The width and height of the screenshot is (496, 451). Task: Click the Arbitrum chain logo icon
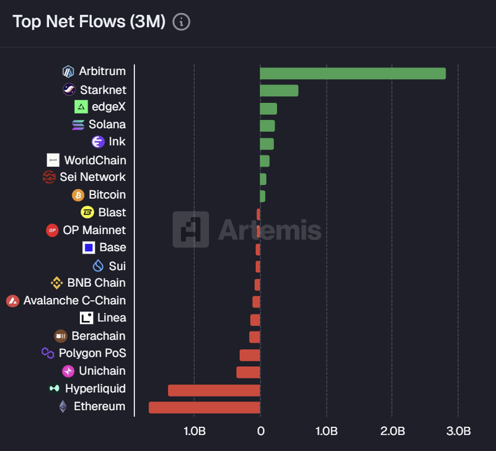click(x=68, y=72)
